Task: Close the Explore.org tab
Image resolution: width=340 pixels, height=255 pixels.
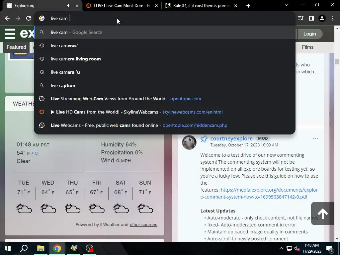Action: pos(77,6)
